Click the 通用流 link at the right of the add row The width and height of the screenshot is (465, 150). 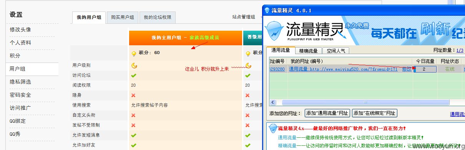click(x=457, y=114)
